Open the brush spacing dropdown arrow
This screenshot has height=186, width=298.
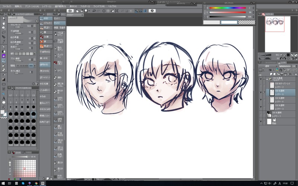[x=35, y=66]
